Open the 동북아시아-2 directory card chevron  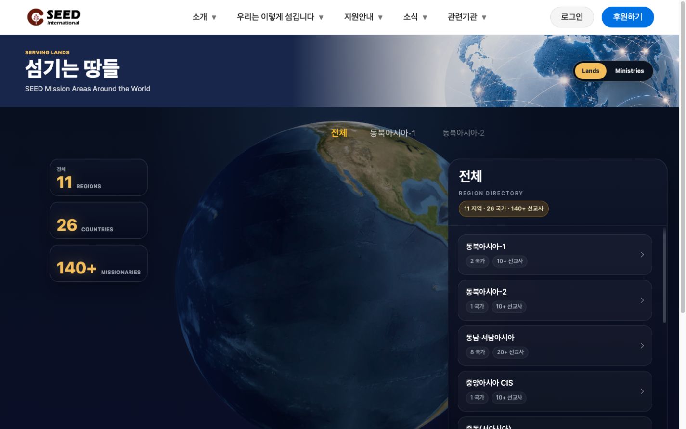[x=642, y=300]
